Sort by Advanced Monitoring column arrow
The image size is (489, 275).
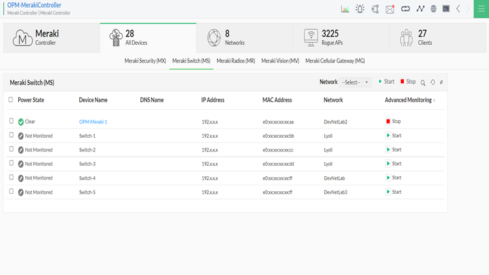pyautogui.click(x=434, y=101)
